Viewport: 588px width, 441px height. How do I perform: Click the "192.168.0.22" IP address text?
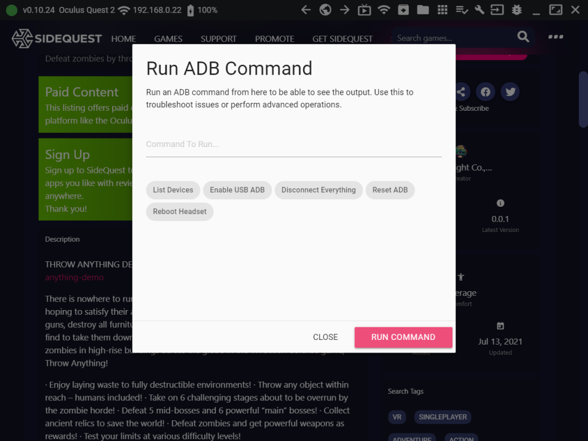(157, 10)
